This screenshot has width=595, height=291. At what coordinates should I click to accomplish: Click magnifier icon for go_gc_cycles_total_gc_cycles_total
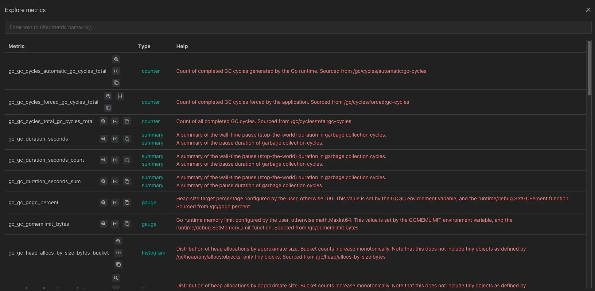(x=104, y=121)
